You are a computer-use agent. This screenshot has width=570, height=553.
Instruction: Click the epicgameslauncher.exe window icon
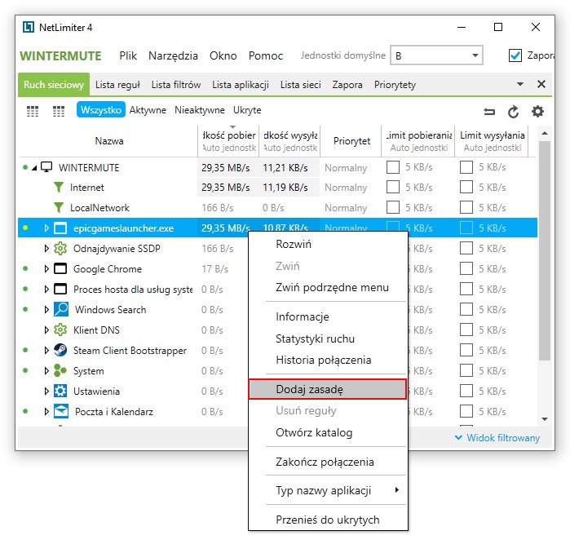click(60, 228)
